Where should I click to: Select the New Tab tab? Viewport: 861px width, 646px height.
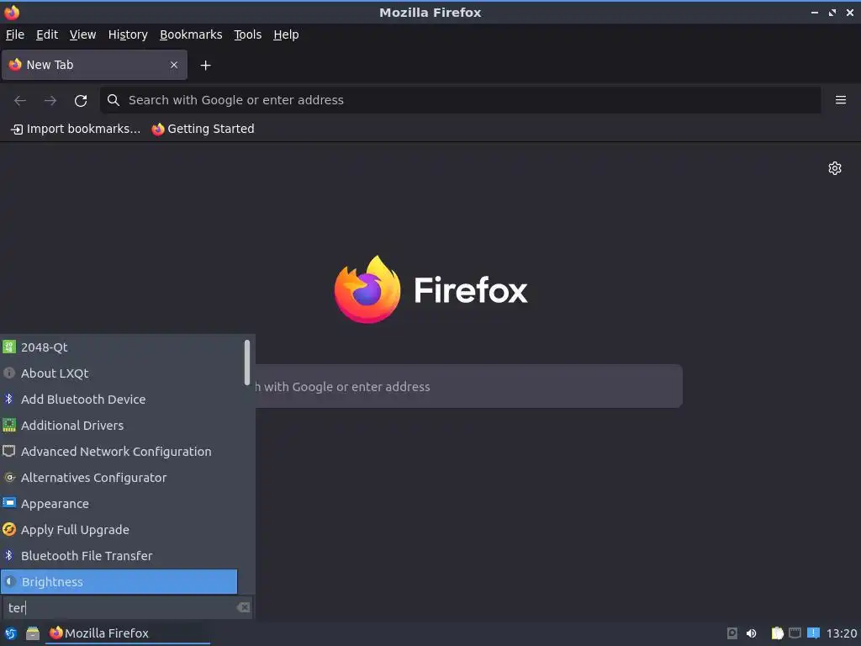tap(94, 65)
